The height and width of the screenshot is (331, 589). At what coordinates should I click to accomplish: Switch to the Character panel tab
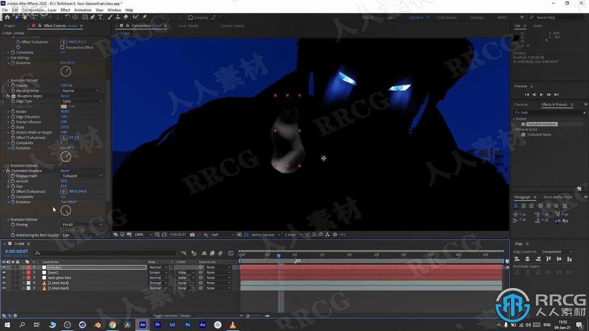(521, 104)
